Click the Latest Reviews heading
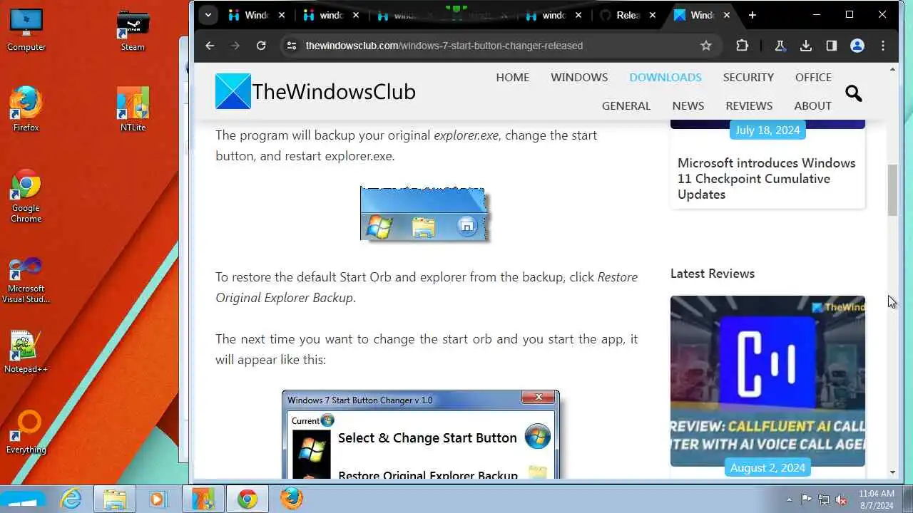The image size is (913, 513). (712, 274)
